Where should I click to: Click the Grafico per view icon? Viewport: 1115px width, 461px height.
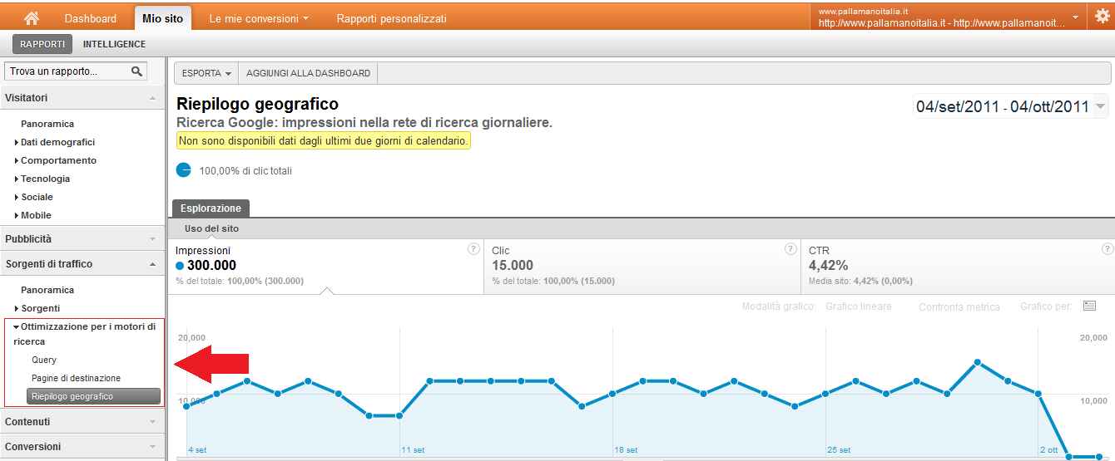(x=1089, y=307)
